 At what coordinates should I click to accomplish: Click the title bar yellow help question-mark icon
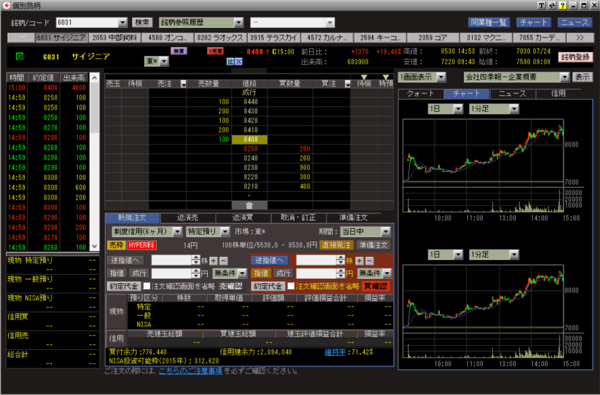562,5
